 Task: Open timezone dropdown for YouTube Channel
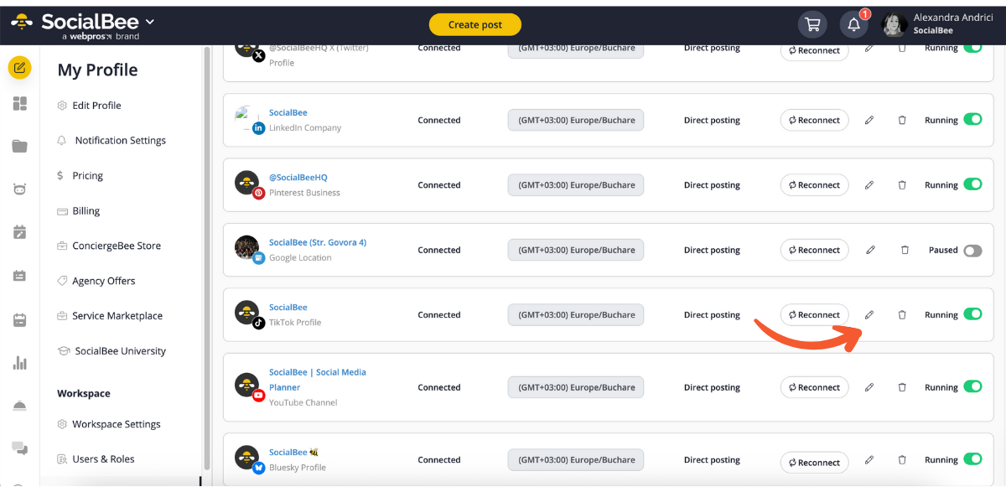[x=575, y=387]
